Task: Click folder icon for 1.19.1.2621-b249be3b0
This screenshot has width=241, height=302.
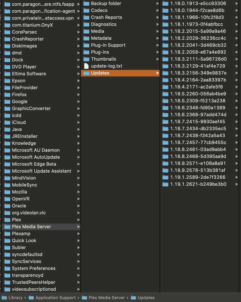Action: pyautogui.click(x=165, y=184)
